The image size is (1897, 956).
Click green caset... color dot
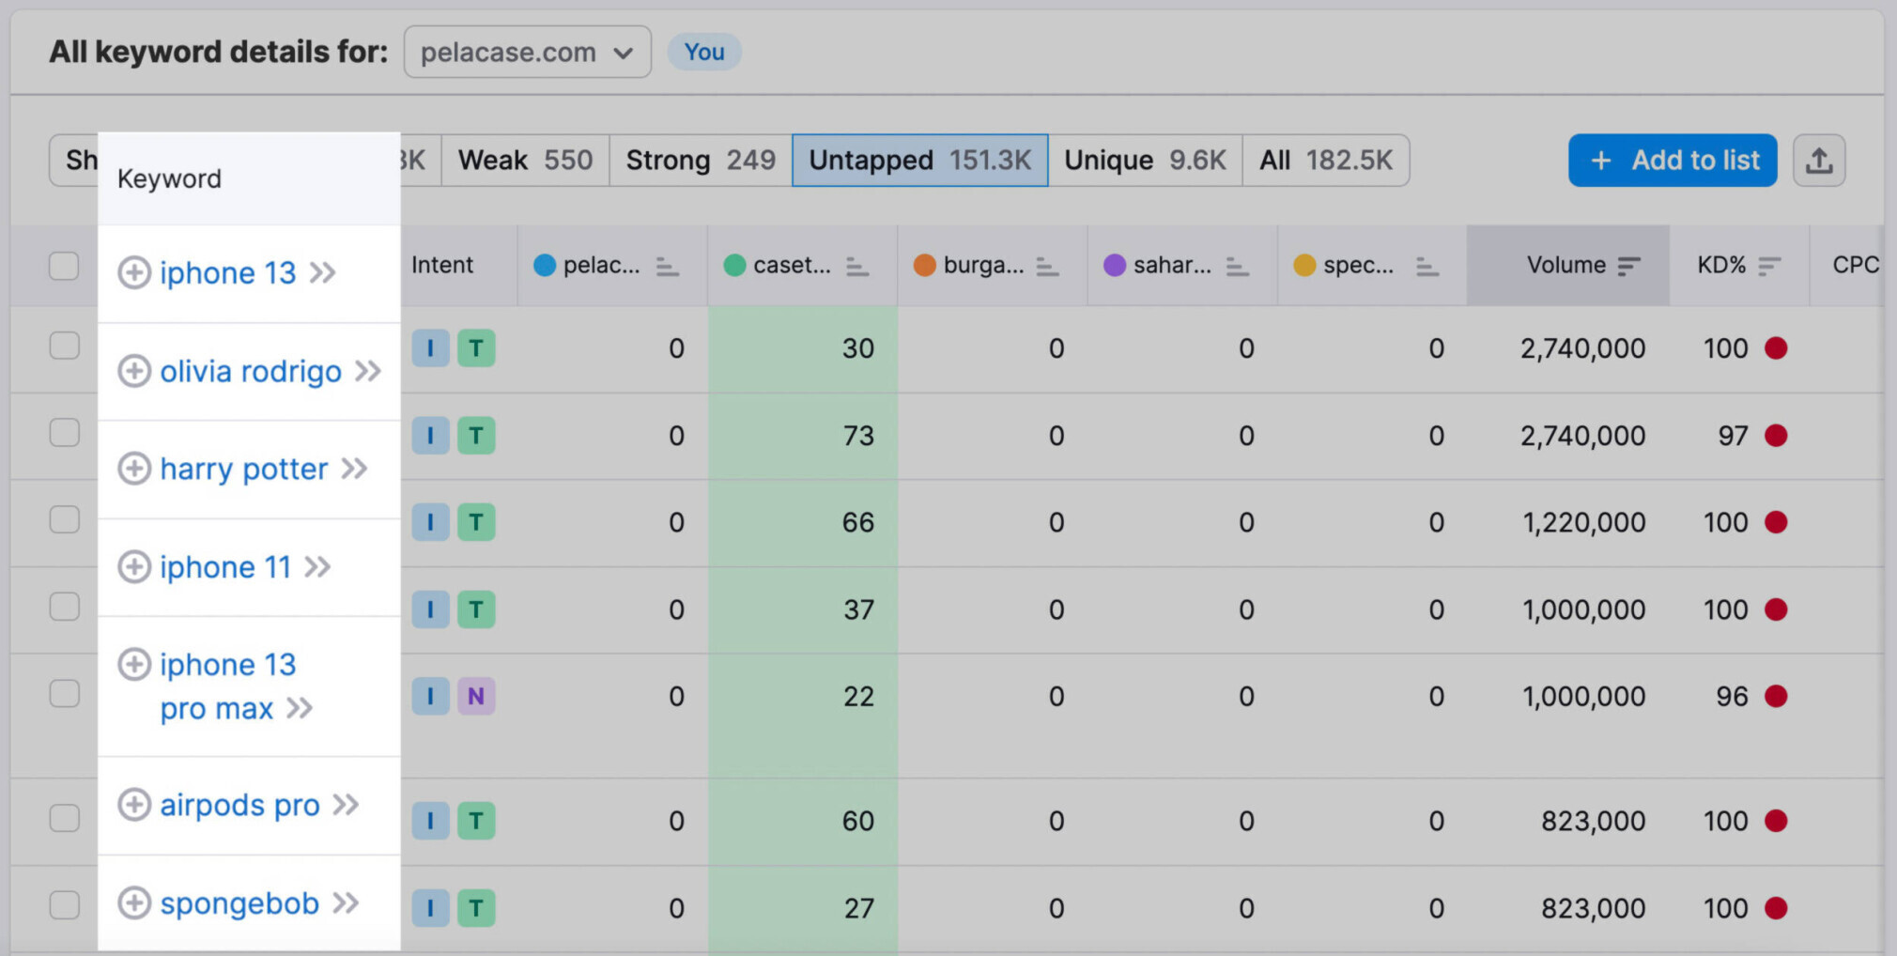point(734,266)
